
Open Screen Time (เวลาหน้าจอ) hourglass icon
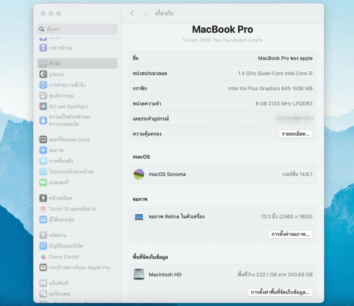pos(43,48)
